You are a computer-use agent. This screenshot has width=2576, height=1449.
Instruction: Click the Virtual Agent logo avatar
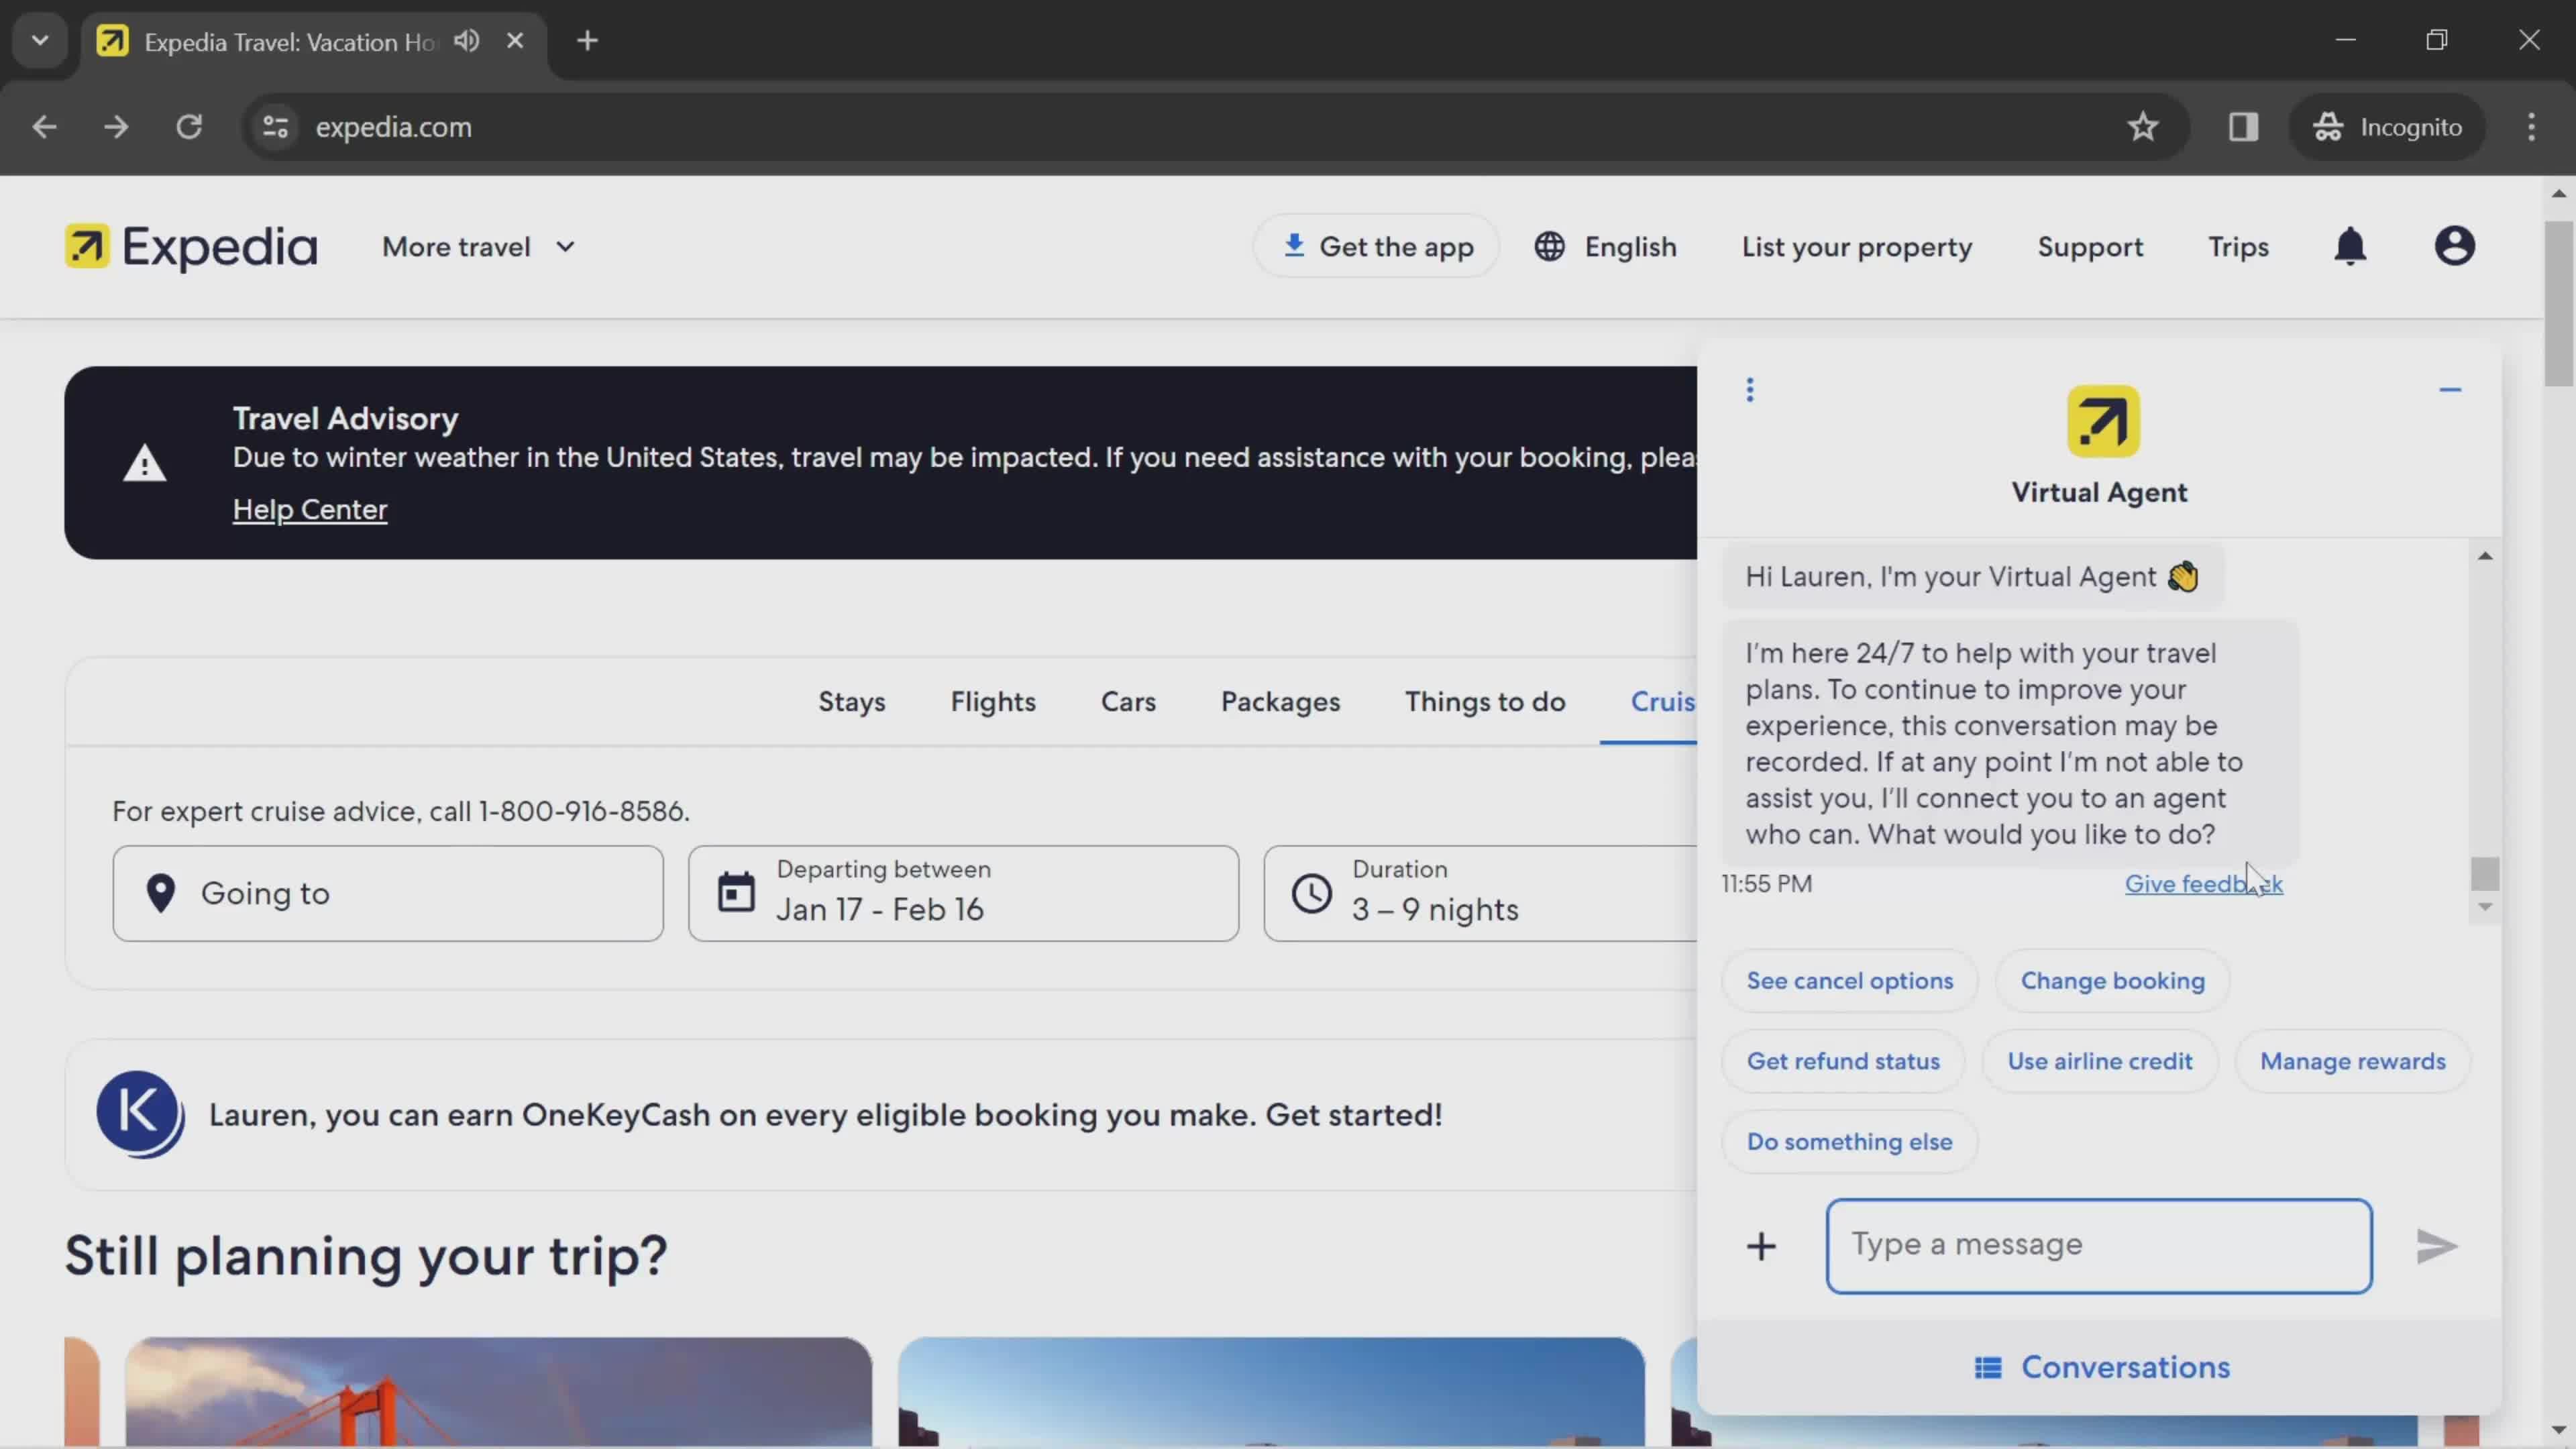point(2103,421)
